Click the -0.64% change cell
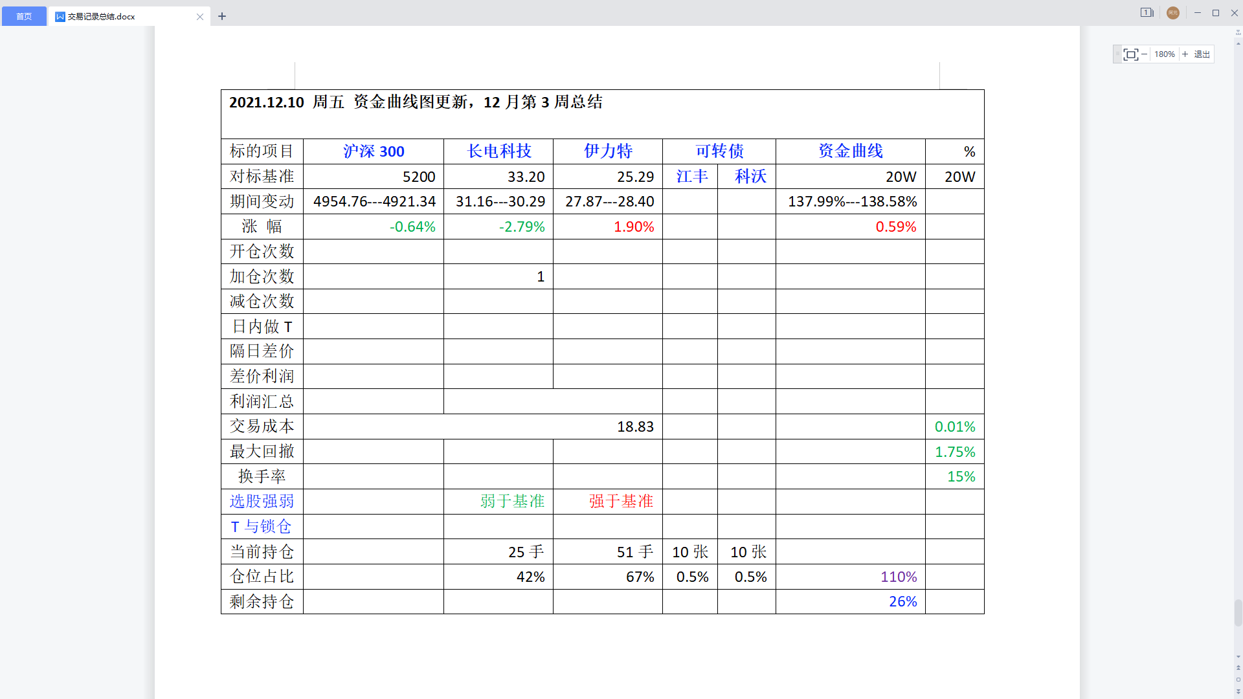This screenshot has width=1243, height=699. (374, 227)
